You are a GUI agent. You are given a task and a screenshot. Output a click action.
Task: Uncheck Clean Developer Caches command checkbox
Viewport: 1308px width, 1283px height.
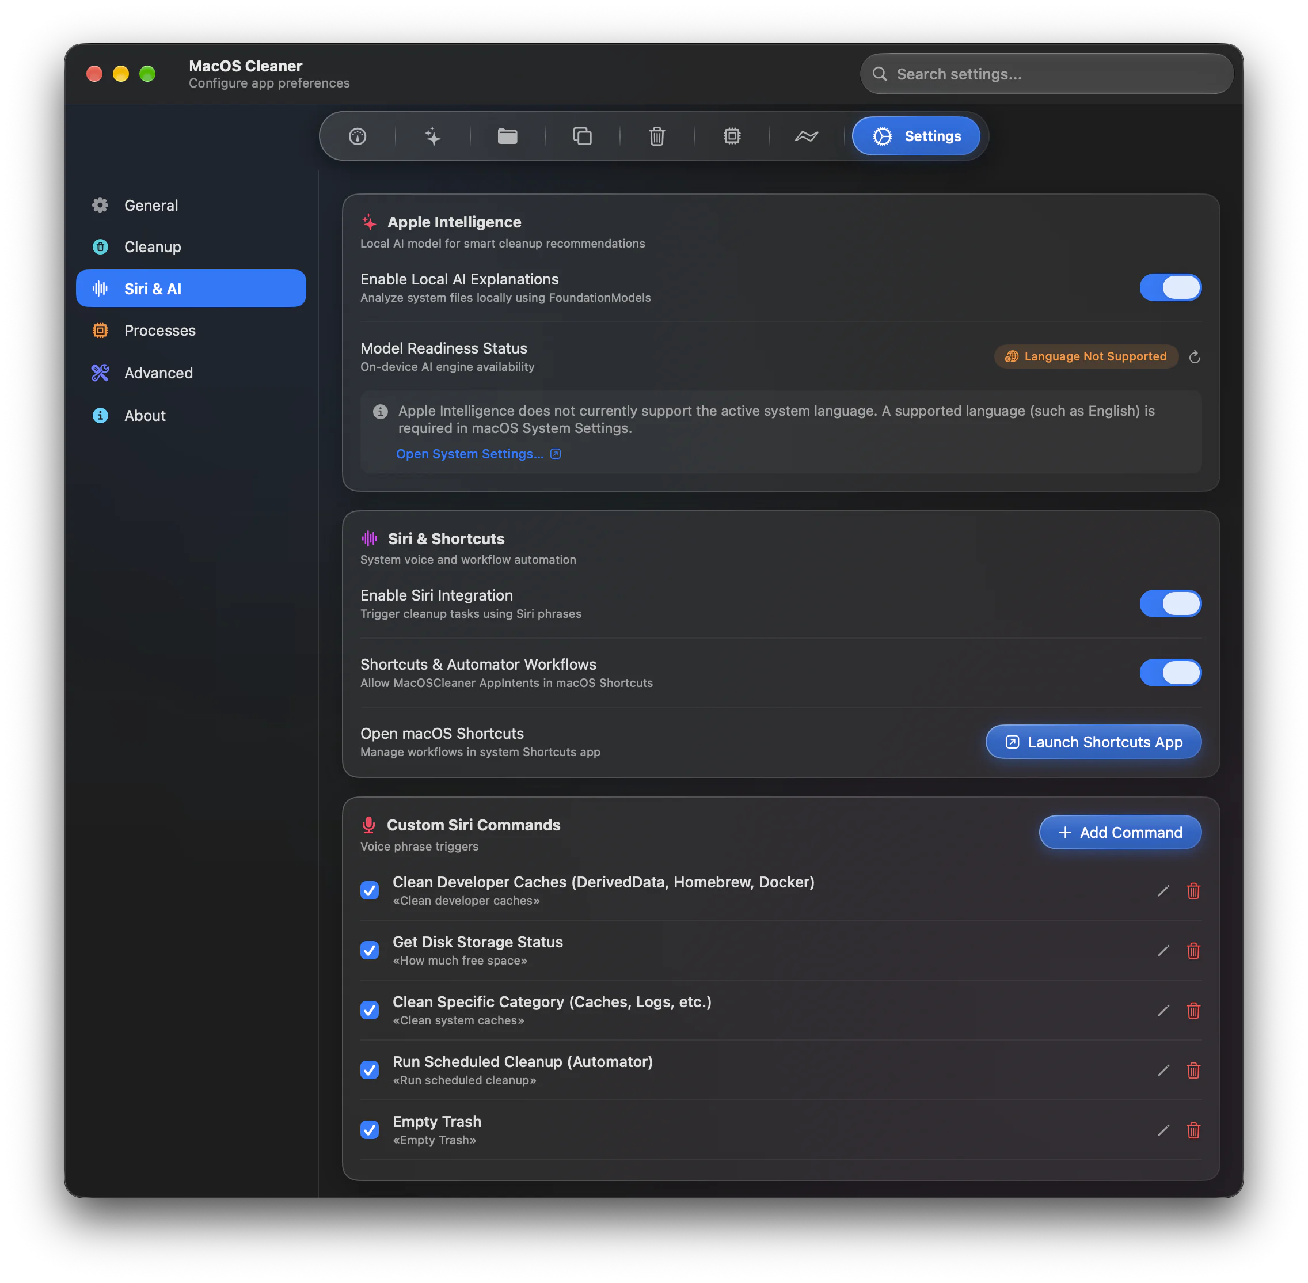click(x=369, y=890)
